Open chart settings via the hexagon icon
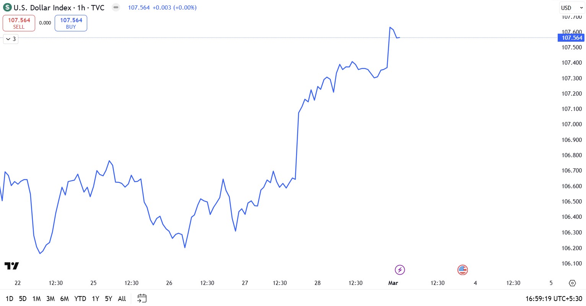 click(572, 283)
